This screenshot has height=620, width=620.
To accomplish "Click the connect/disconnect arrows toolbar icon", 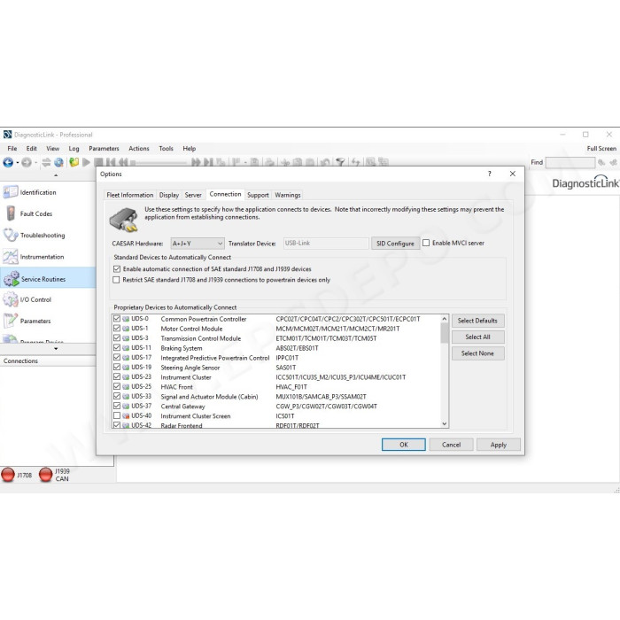I will point(46,162).
